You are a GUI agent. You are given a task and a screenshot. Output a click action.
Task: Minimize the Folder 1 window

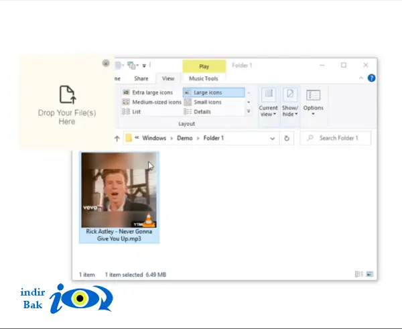[x=322, y=66]
